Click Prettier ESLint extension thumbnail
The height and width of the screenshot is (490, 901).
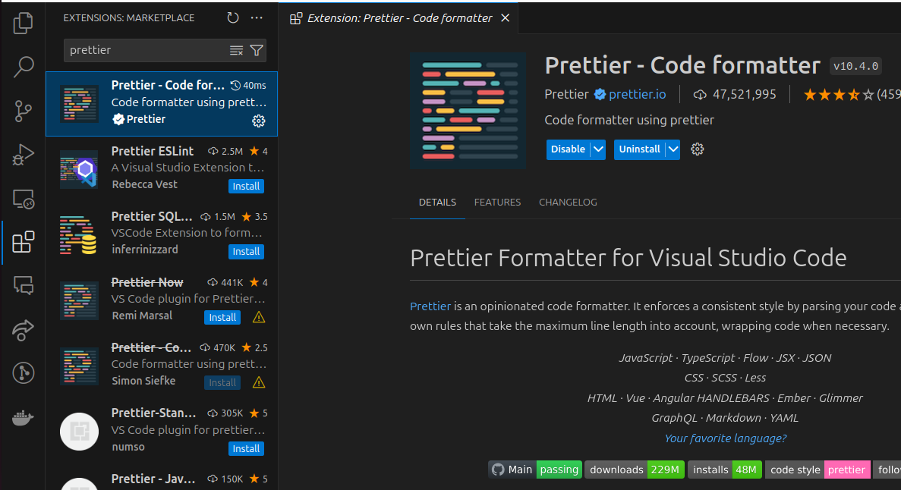coord(79,169)
